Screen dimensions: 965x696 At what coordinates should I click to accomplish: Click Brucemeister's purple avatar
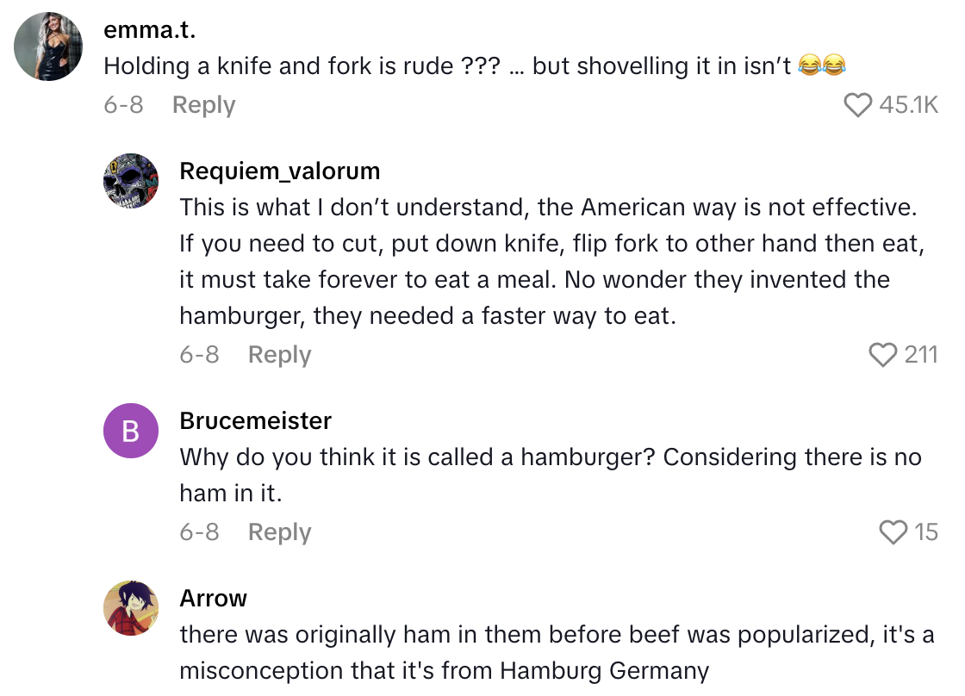pyautogui.click(x=131, y=431)
